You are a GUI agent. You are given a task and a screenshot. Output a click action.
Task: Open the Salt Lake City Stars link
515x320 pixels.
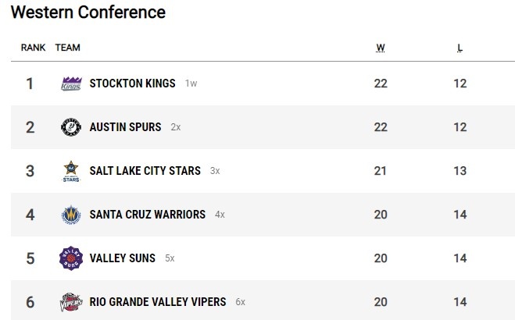145,171
